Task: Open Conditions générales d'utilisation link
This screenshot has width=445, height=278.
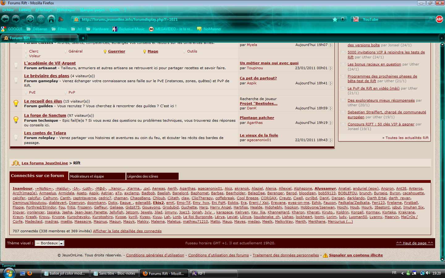Action: pyautogui.click(x=155, y=255)
